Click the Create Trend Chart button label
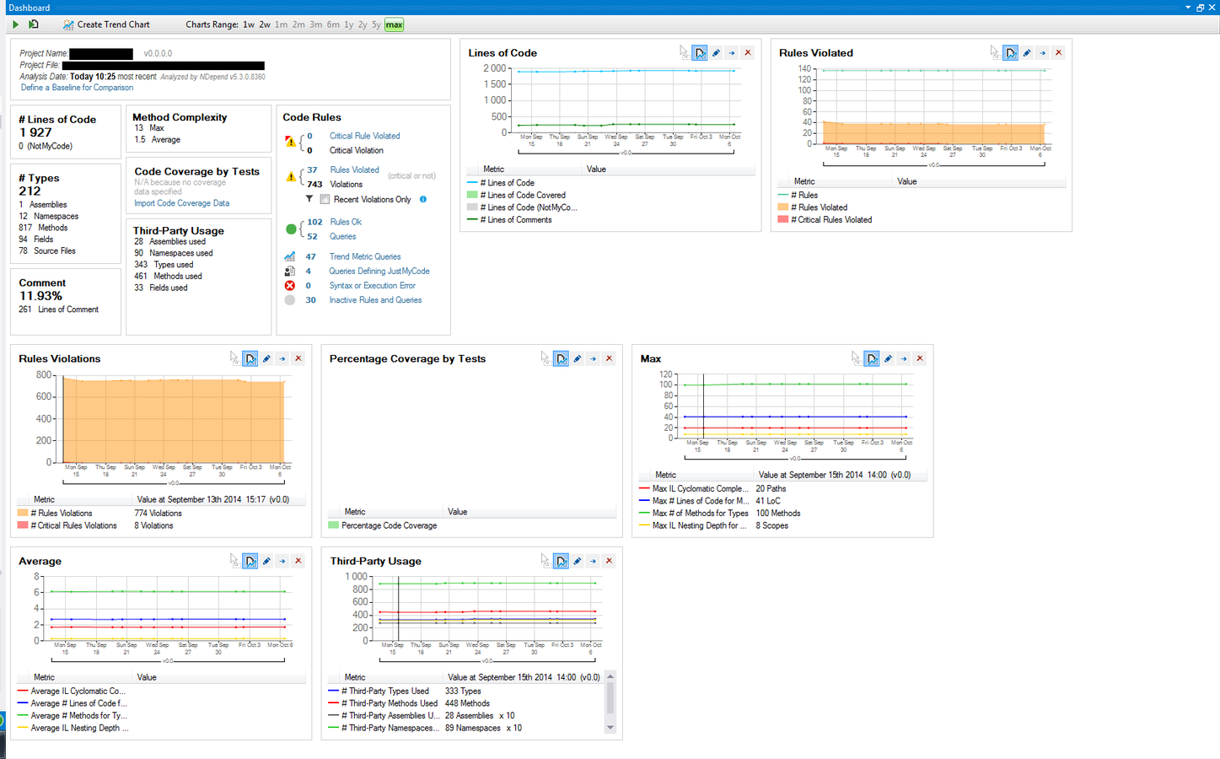Image resolution: width=1220 pixels, height=759 pixels. (114, 24)
